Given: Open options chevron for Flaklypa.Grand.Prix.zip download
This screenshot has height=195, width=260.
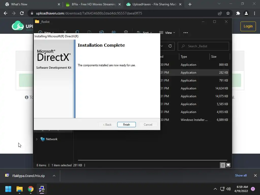Looking at the screenshot, I should (54, 176).
